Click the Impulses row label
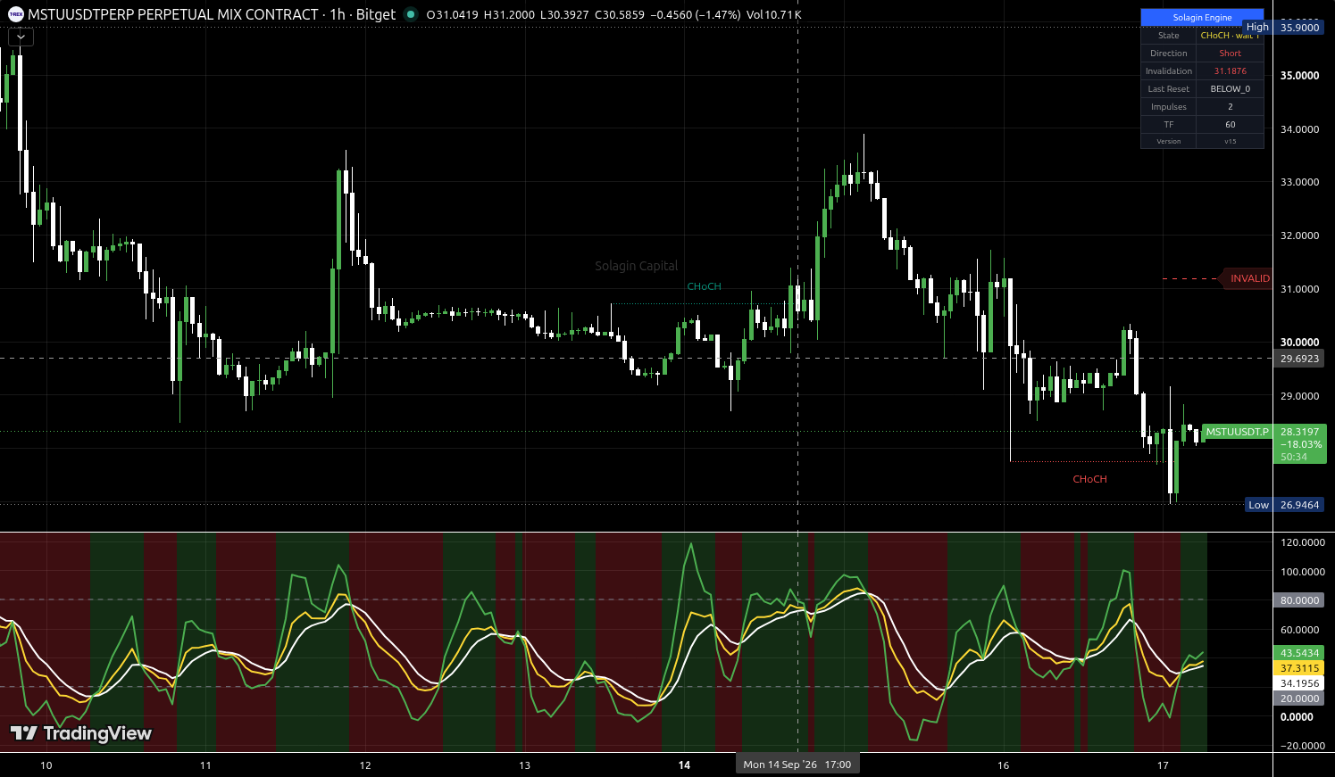 pos(1168,107)
